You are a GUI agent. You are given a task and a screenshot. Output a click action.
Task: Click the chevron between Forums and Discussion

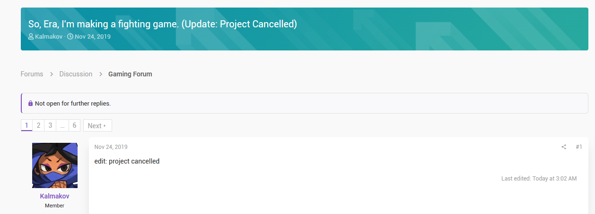(x=51, y=74)
